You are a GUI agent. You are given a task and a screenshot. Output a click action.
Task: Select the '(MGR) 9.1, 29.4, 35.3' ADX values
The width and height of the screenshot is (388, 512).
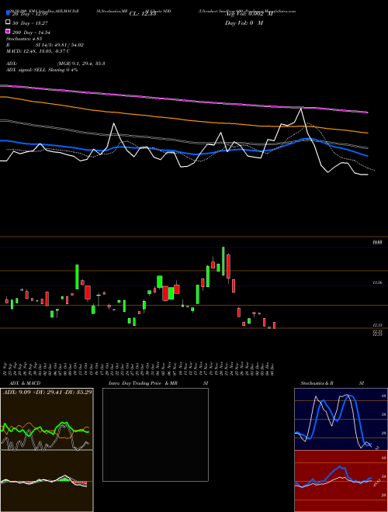[81, 64]
